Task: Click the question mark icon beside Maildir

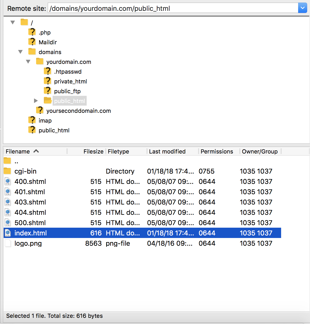Action: (32, 42)
